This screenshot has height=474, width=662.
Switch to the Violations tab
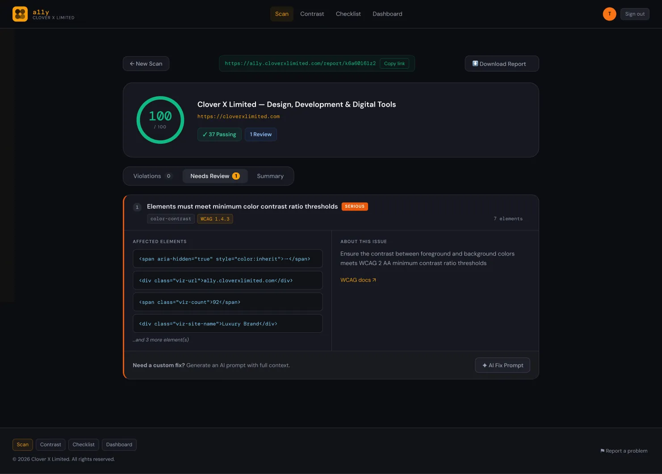152,176
